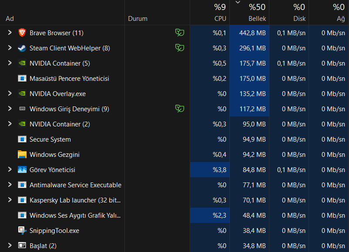Click the 34,8 MB memory cell
The image size is (349, 252).
[249, 246]
